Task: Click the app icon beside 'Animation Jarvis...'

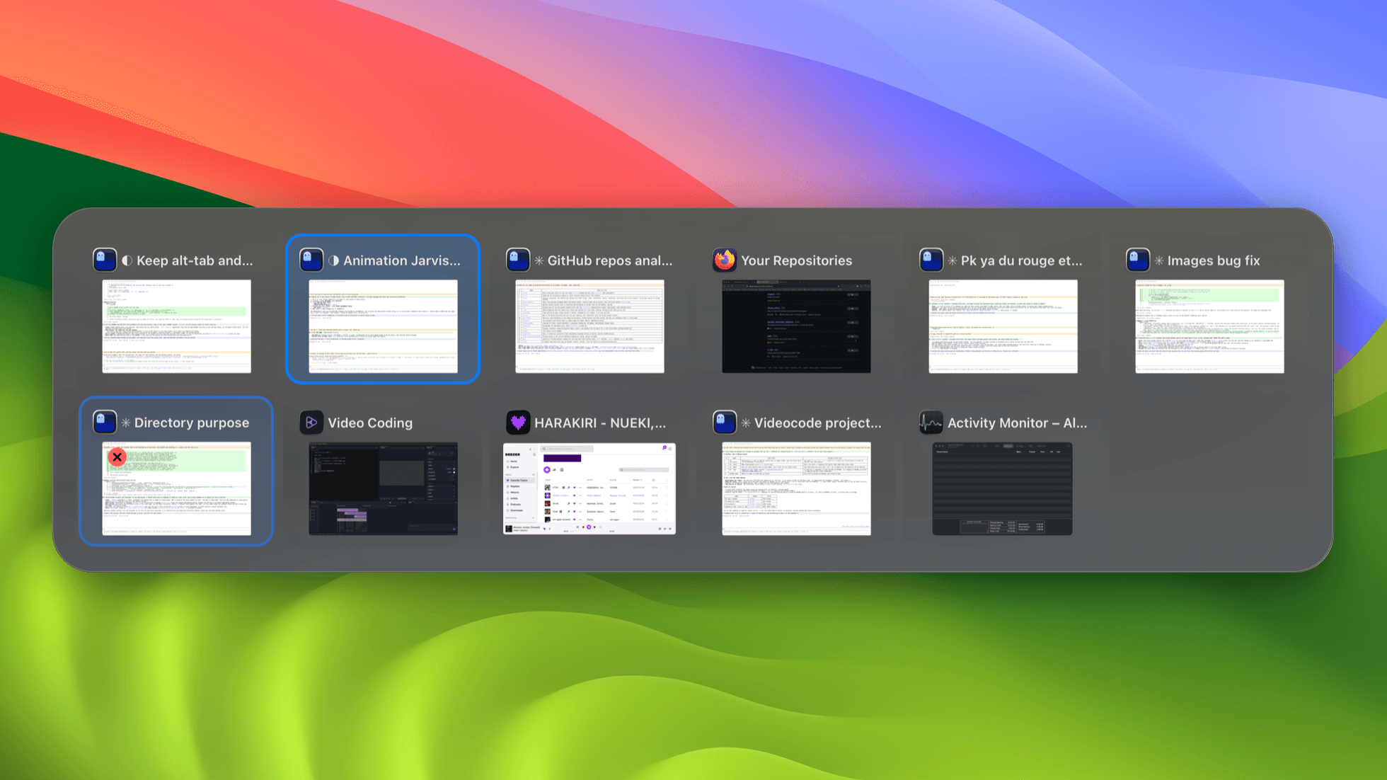Action: click(x=311, y=260)
